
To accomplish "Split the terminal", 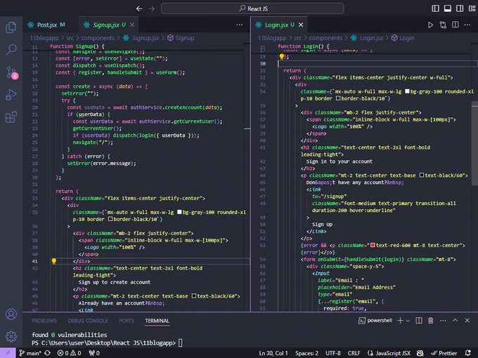I will click(419, 320).
